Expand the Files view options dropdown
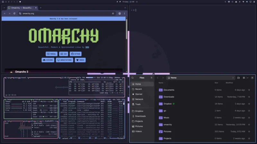The width and height of the screenshot is (257, 144). 248,78
